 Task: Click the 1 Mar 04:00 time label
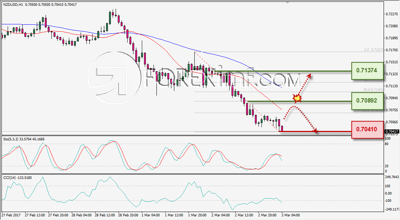click(x=151, y=215)
